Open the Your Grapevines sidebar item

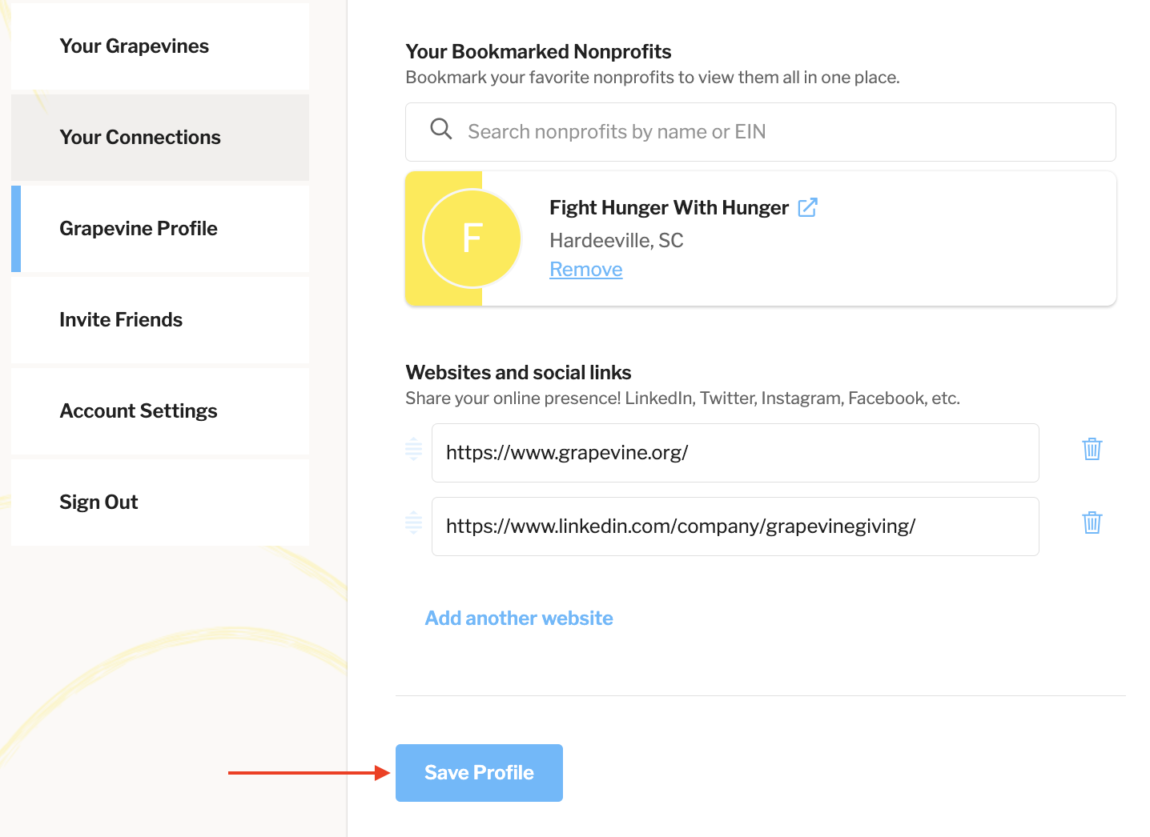click(135, 46)
